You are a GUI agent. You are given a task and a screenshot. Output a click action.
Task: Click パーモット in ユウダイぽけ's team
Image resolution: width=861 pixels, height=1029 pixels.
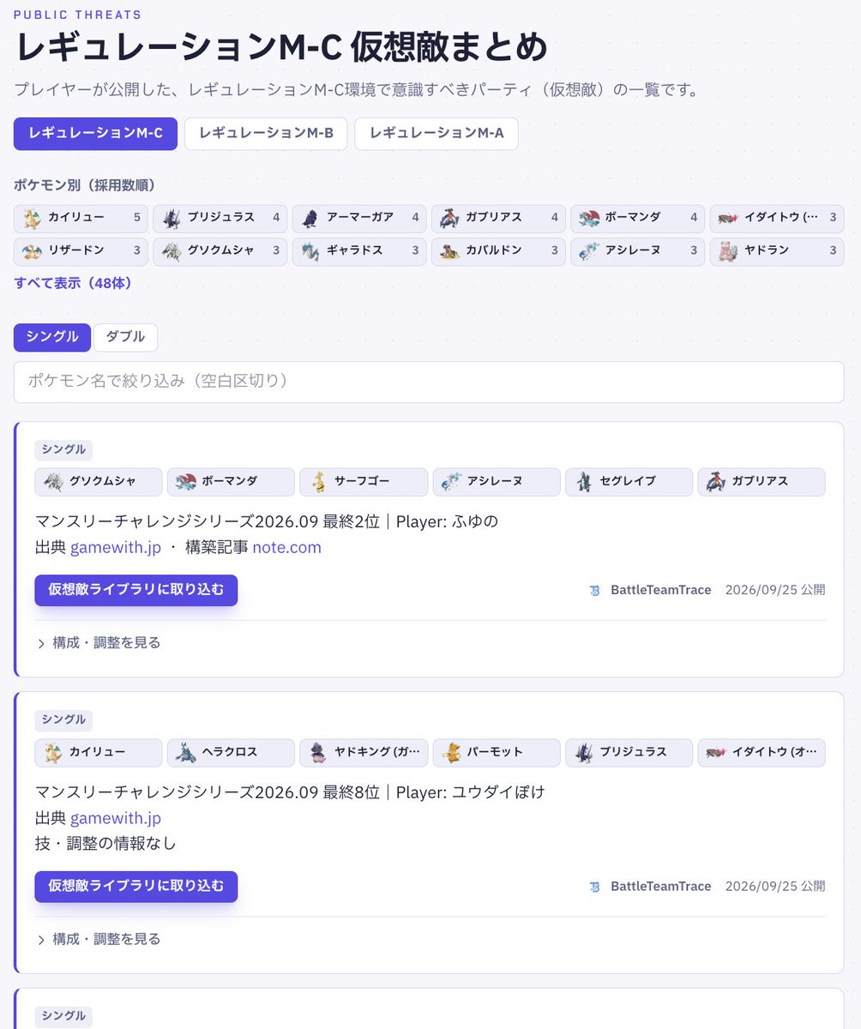pyautogui.click(x=497, y=753)
